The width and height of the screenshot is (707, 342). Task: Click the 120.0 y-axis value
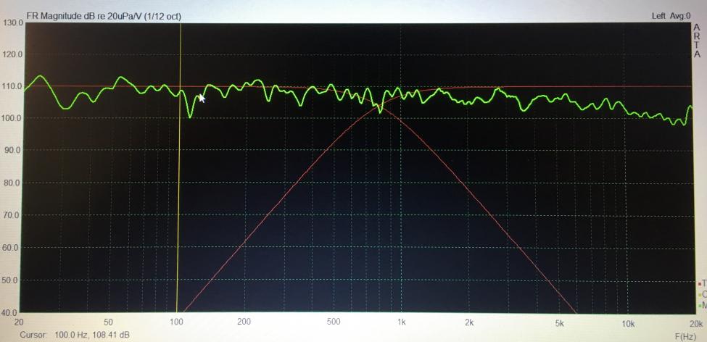12,54
